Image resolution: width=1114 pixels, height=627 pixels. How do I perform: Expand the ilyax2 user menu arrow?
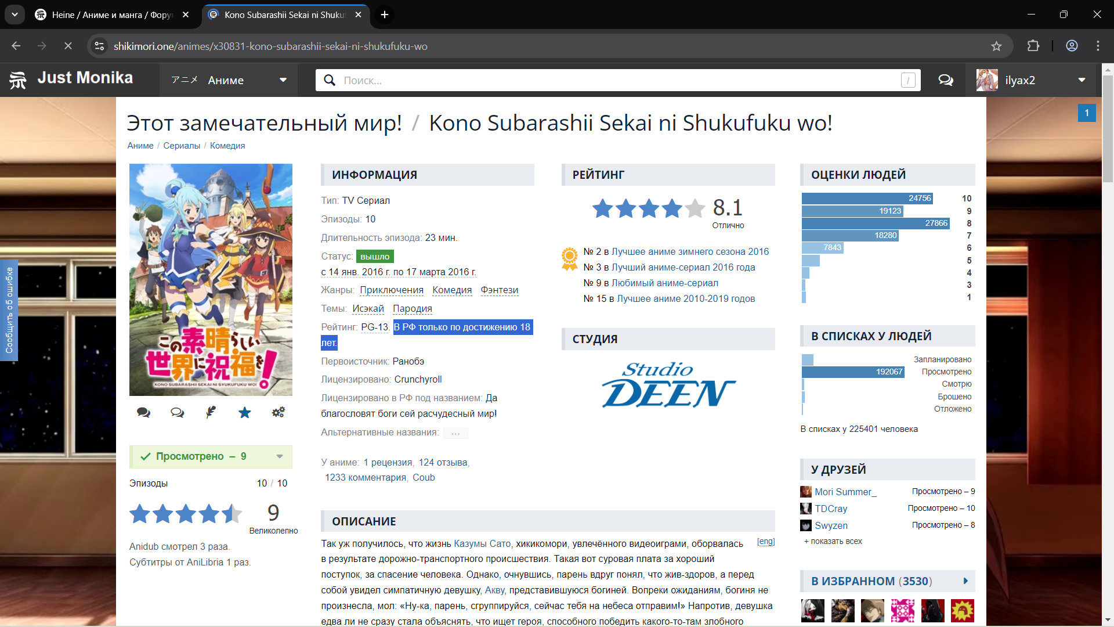coord(1082,80)
